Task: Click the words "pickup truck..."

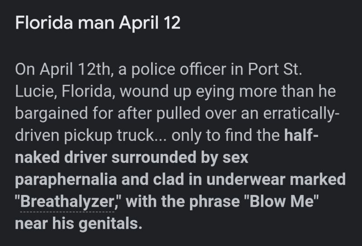Action: click(x=115, y=136)
